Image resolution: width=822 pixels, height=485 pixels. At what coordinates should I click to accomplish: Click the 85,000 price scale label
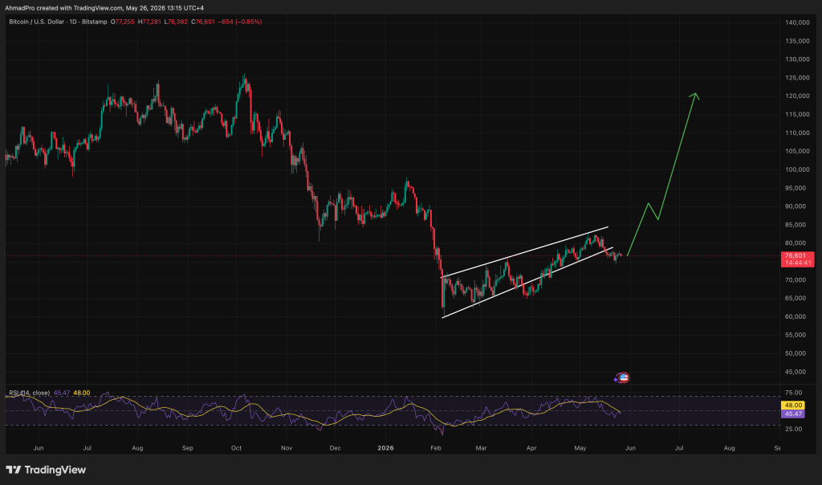coord(796,225)
